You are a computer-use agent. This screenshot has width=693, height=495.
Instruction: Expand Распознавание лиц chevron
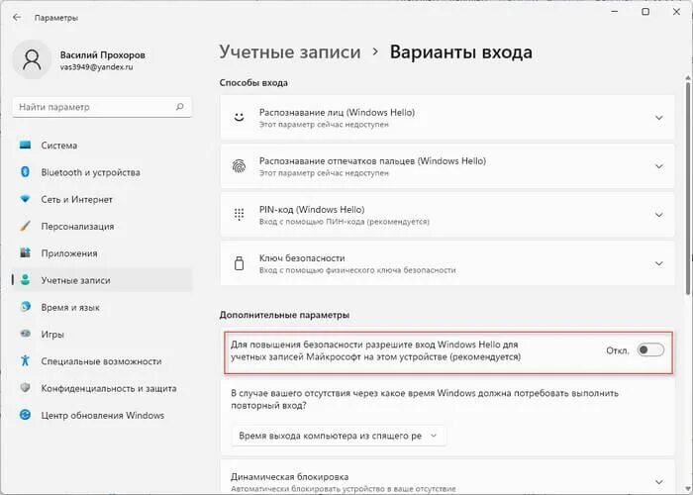pyautogui.click(x=659, y=118)
